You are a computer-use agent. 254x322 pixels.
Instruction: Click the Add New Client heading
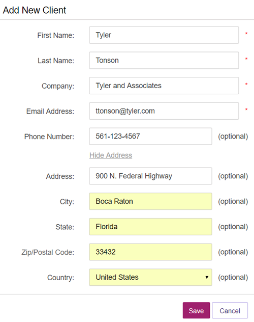point(35,10)
